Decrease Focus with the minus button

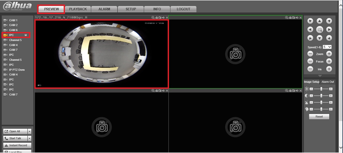(x=310, y=61)
